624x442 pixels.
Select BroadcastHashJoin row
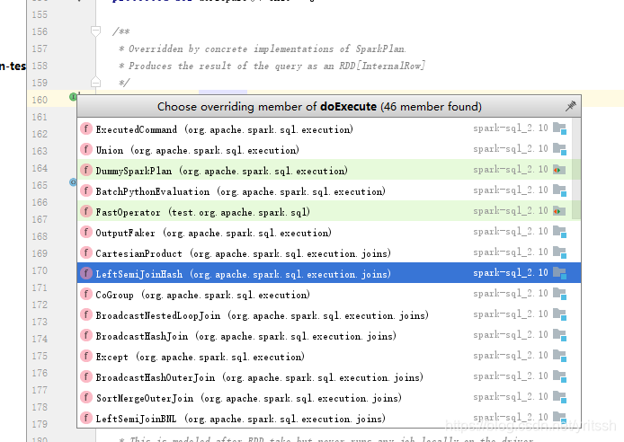[x=329, y=335]
